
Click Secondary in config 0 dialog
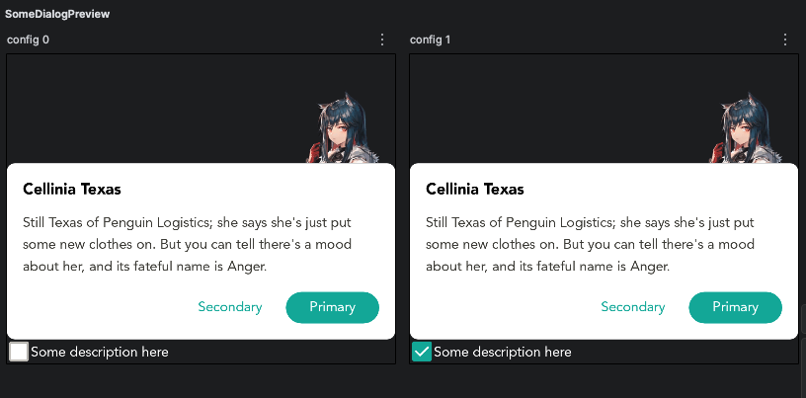[230, 307]
